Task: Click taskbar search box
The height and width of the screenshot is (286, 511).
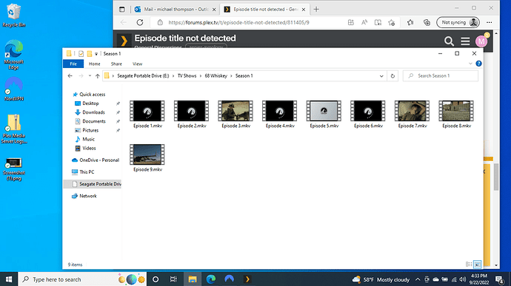Action: click(x=82, y=279)
